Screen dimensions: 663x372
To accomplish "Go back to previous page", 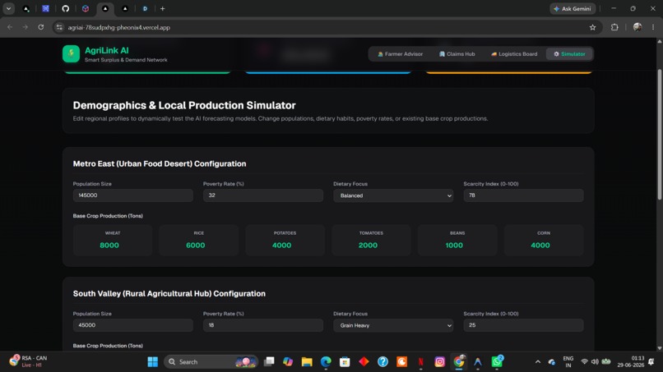I will pyautogui.click(x=10, y=27).
